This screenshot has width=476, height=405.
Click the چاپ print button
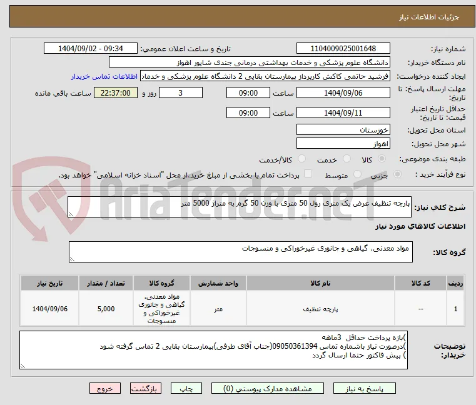[x=186, y=388]
